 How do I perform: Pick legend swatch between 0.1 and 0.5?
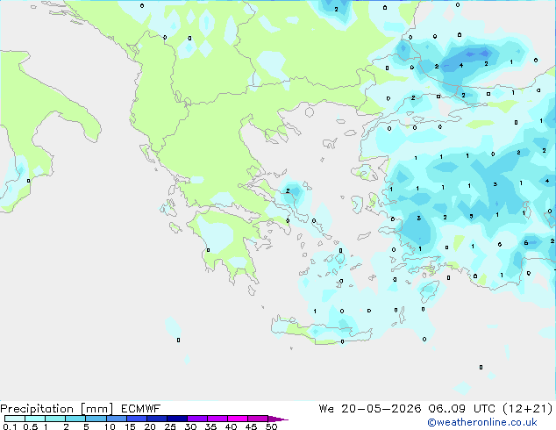tap(15, 419)
